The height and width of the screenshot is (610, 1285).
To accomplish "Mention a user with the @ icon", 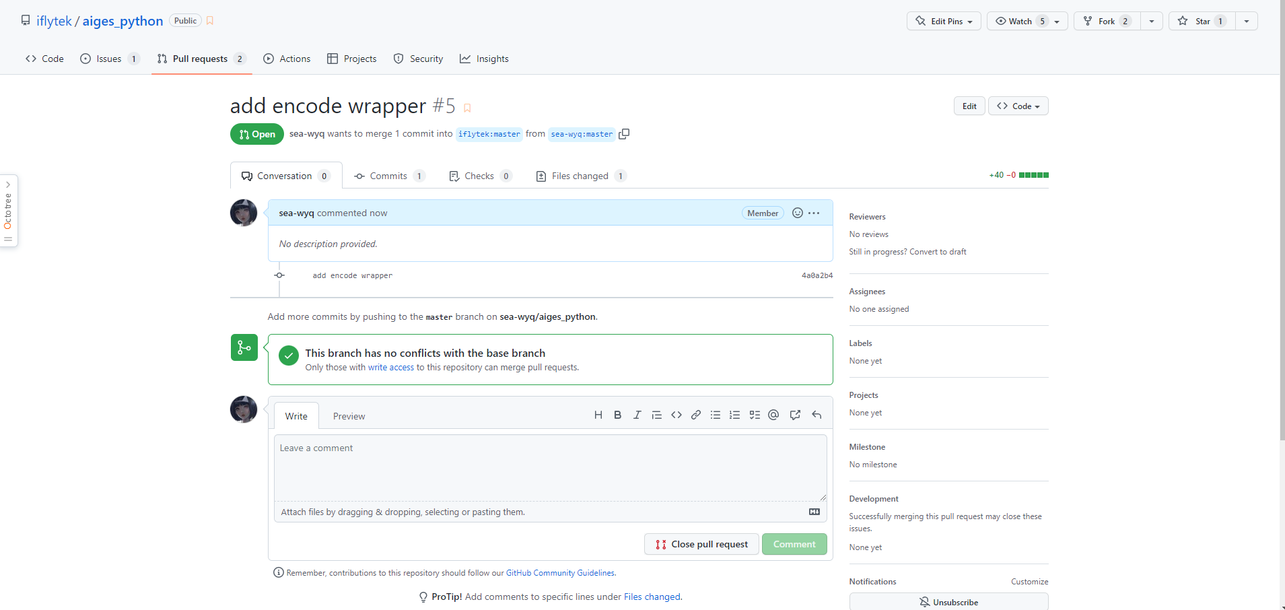I will pos(773,415).
